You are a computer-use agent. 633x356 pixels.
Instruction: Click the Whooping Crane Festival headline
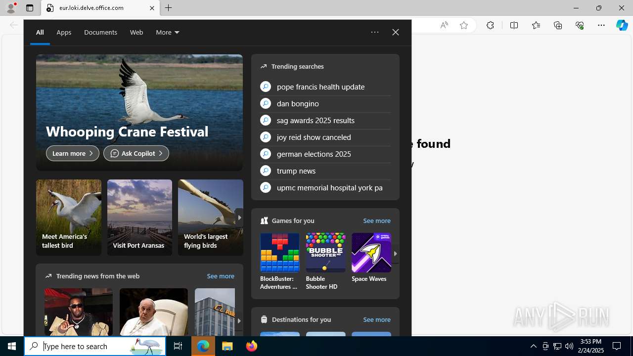(127, 132)
